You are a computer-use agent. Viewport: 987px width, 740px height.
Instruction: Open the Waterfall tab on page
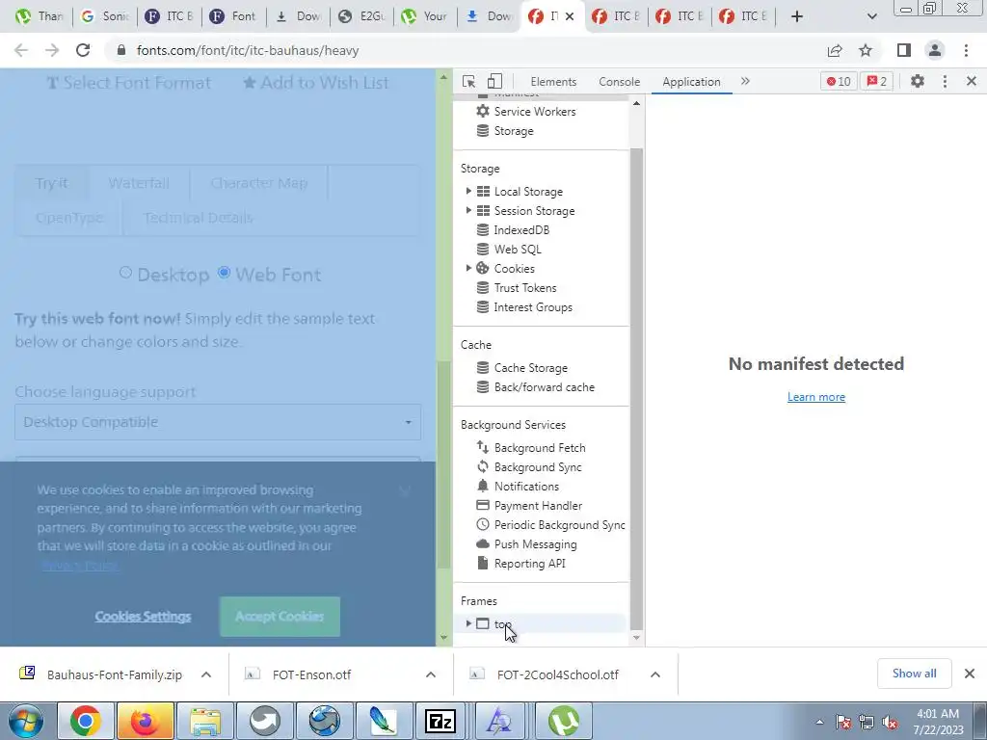139,183
